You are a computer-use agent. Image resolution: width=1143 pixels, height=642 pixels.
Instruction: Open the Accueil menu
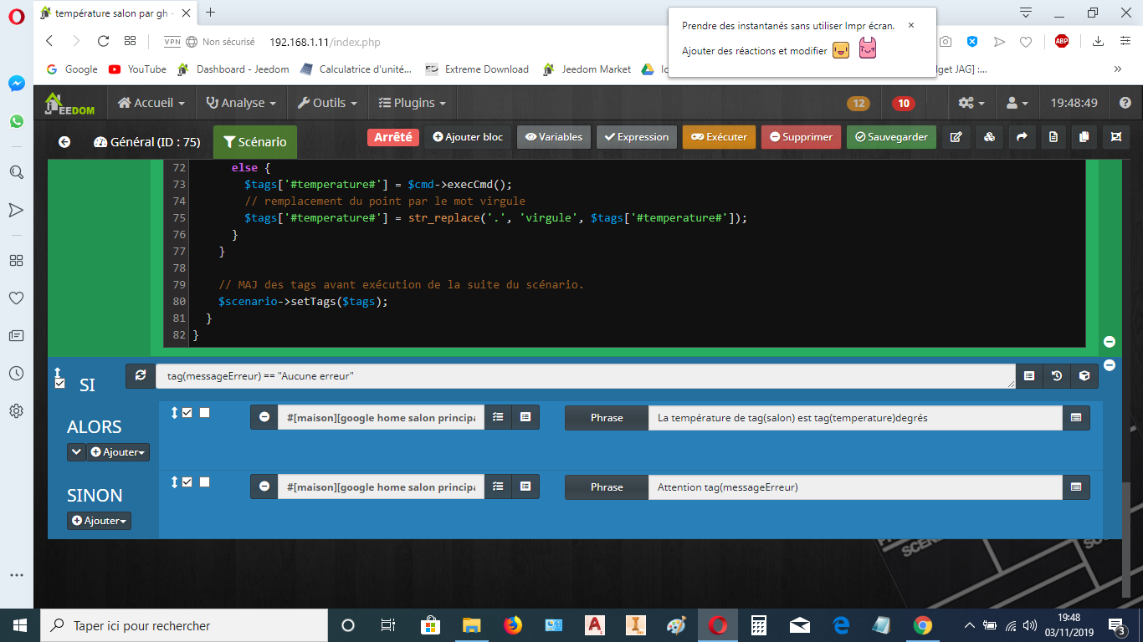[151, 103]
